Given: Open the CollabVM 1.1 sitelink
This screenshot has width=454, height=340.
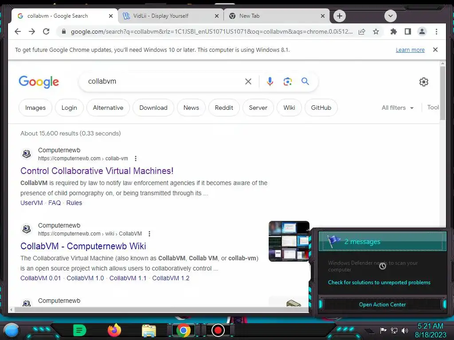Looking at the screenshot, I should tap(128, 278).
